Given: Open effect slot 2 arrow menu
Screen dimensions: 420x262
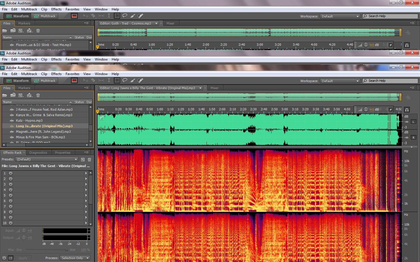Looking at the screenshot, I should 86,178.
